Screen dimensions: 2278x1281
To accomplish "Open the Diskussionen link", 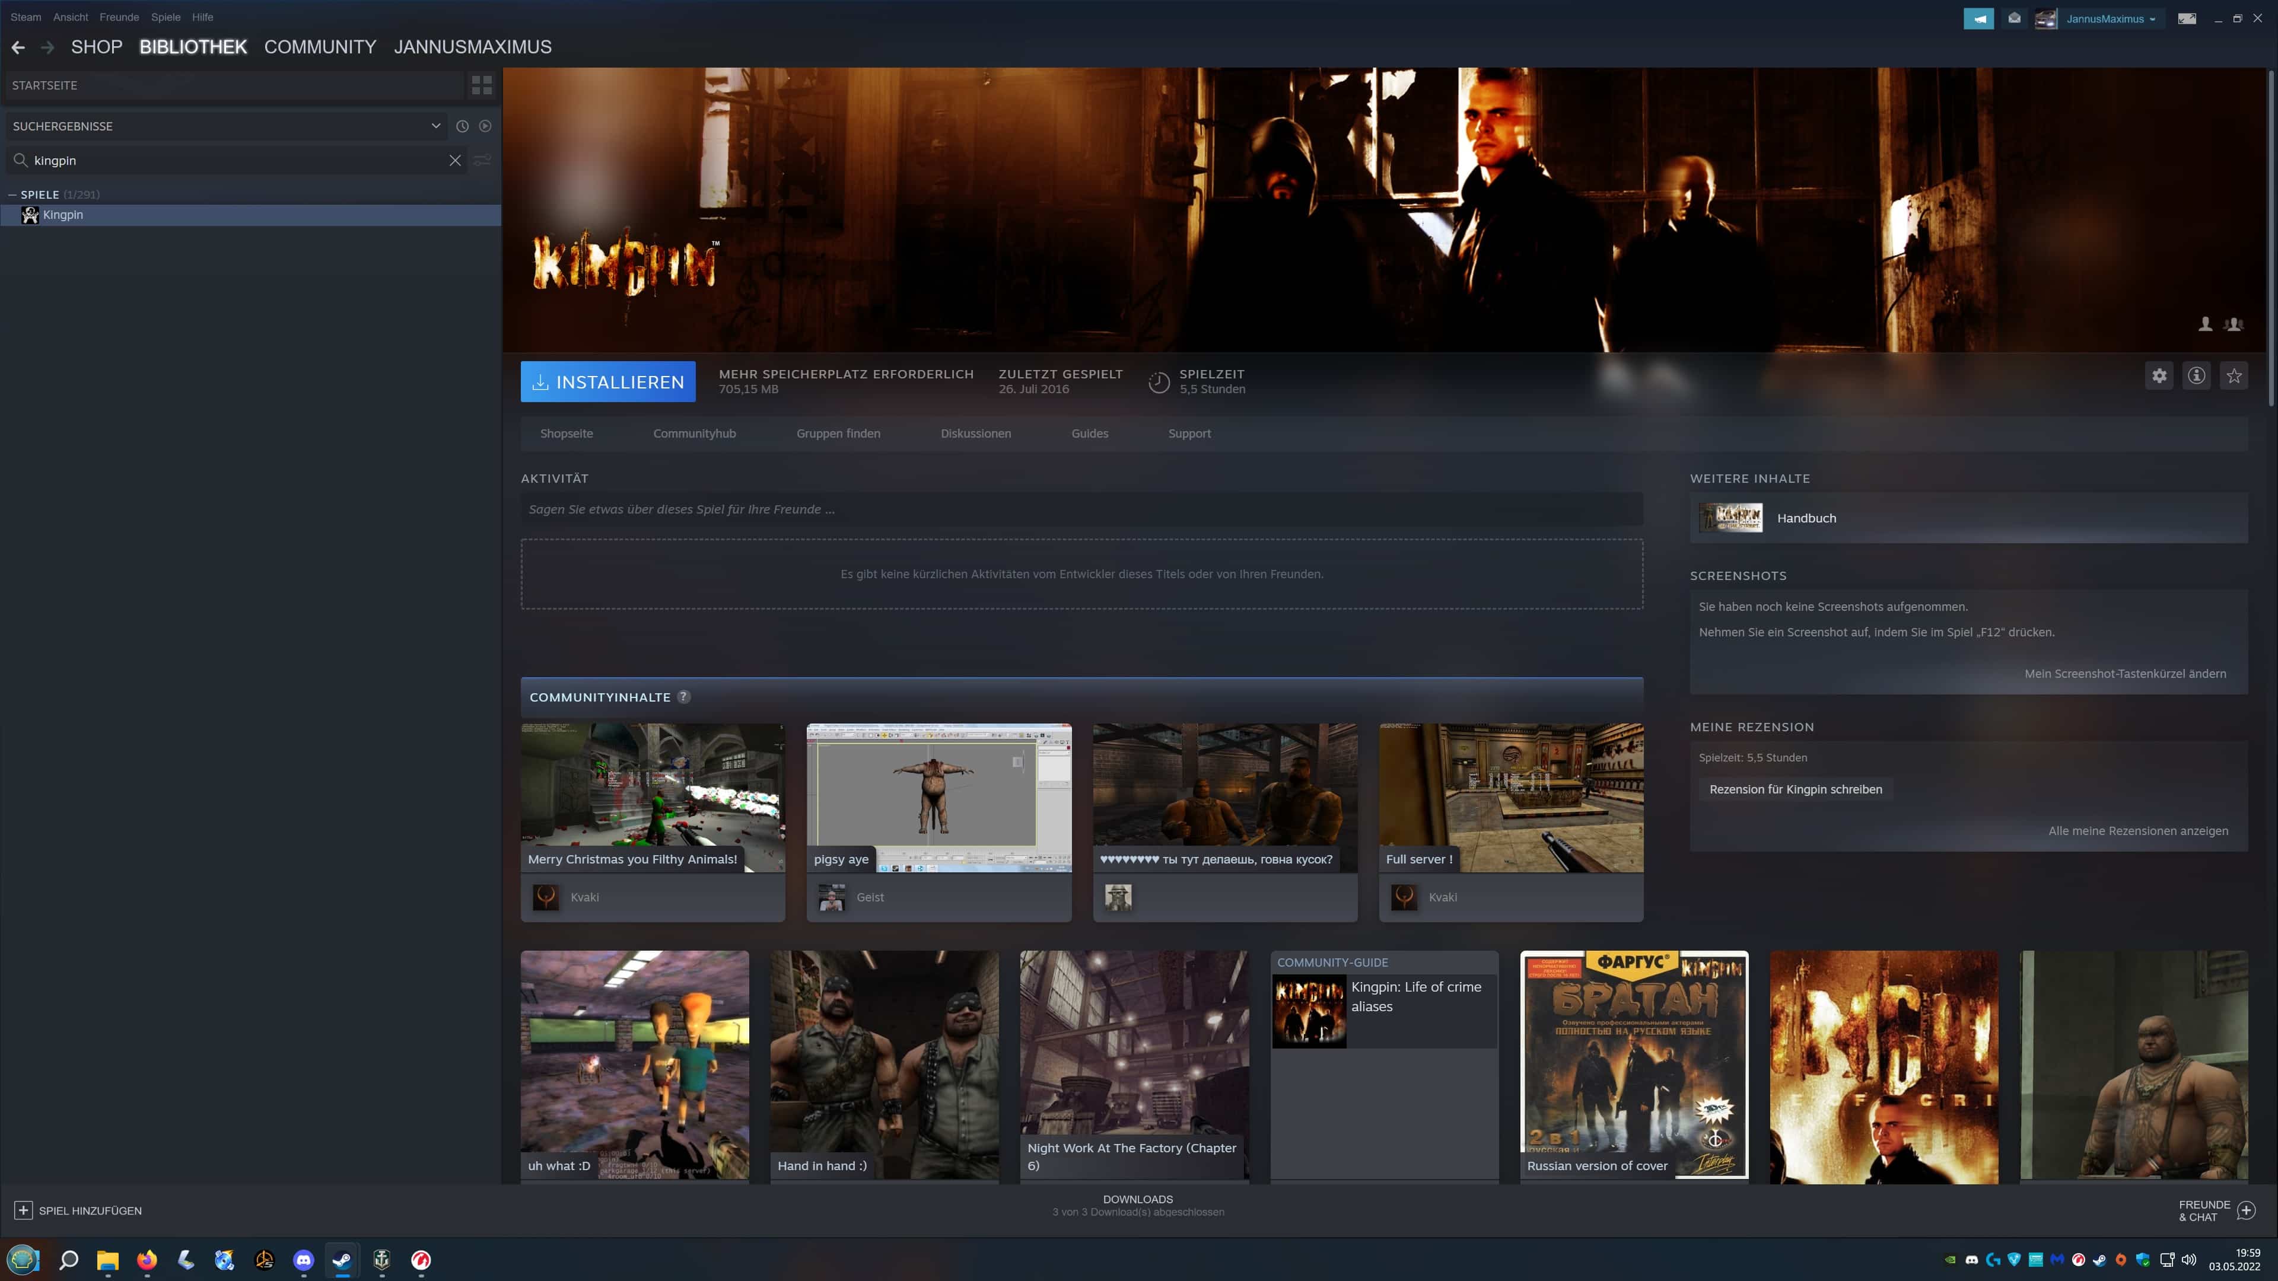I will coord(975,433).
